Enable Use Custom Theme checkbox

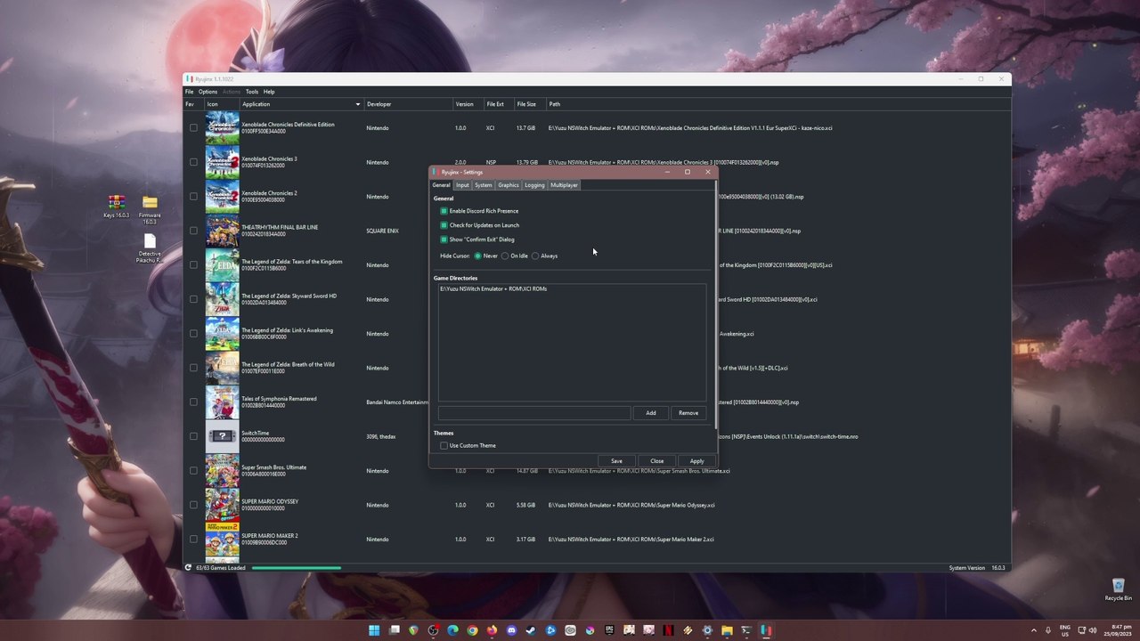click(444, 445)
